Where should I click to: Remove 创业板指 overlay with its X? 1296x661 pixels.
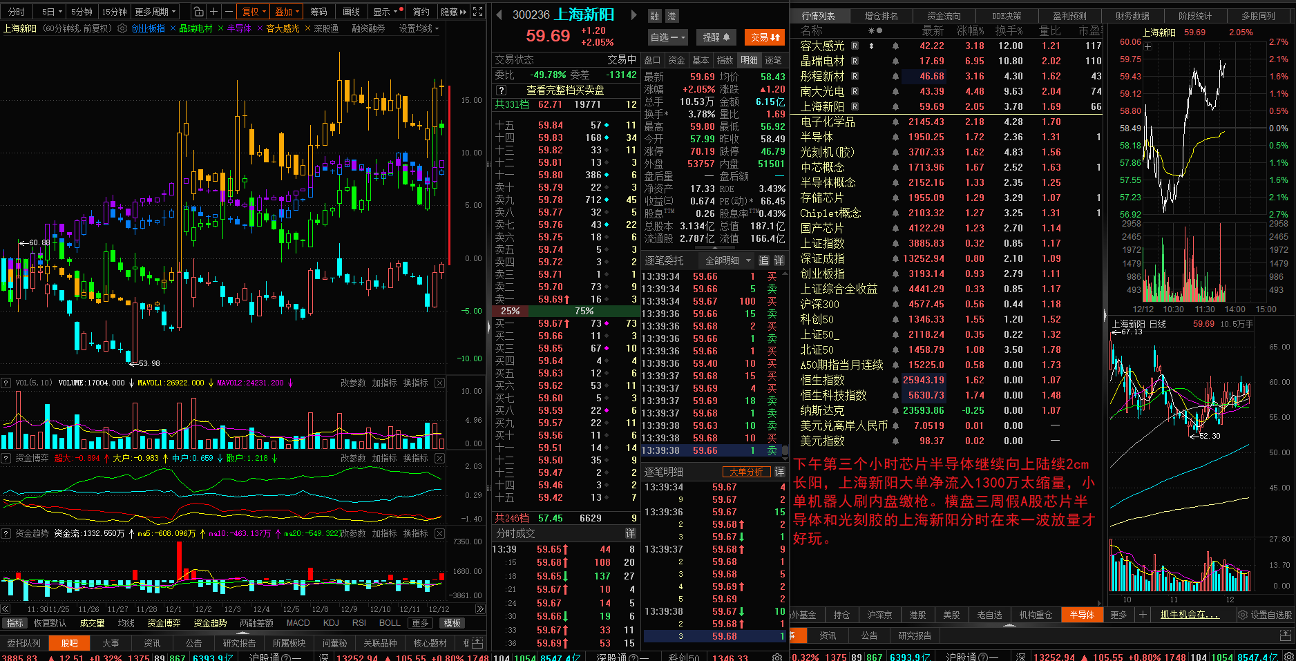[173, 28]
